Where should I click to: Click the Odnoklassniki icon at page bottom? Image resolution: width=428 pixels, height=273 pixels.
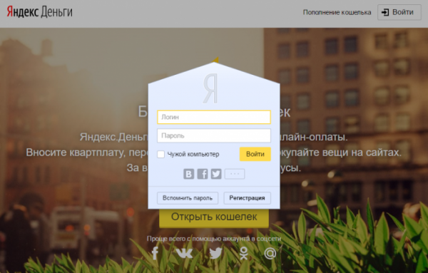(244, 253)
